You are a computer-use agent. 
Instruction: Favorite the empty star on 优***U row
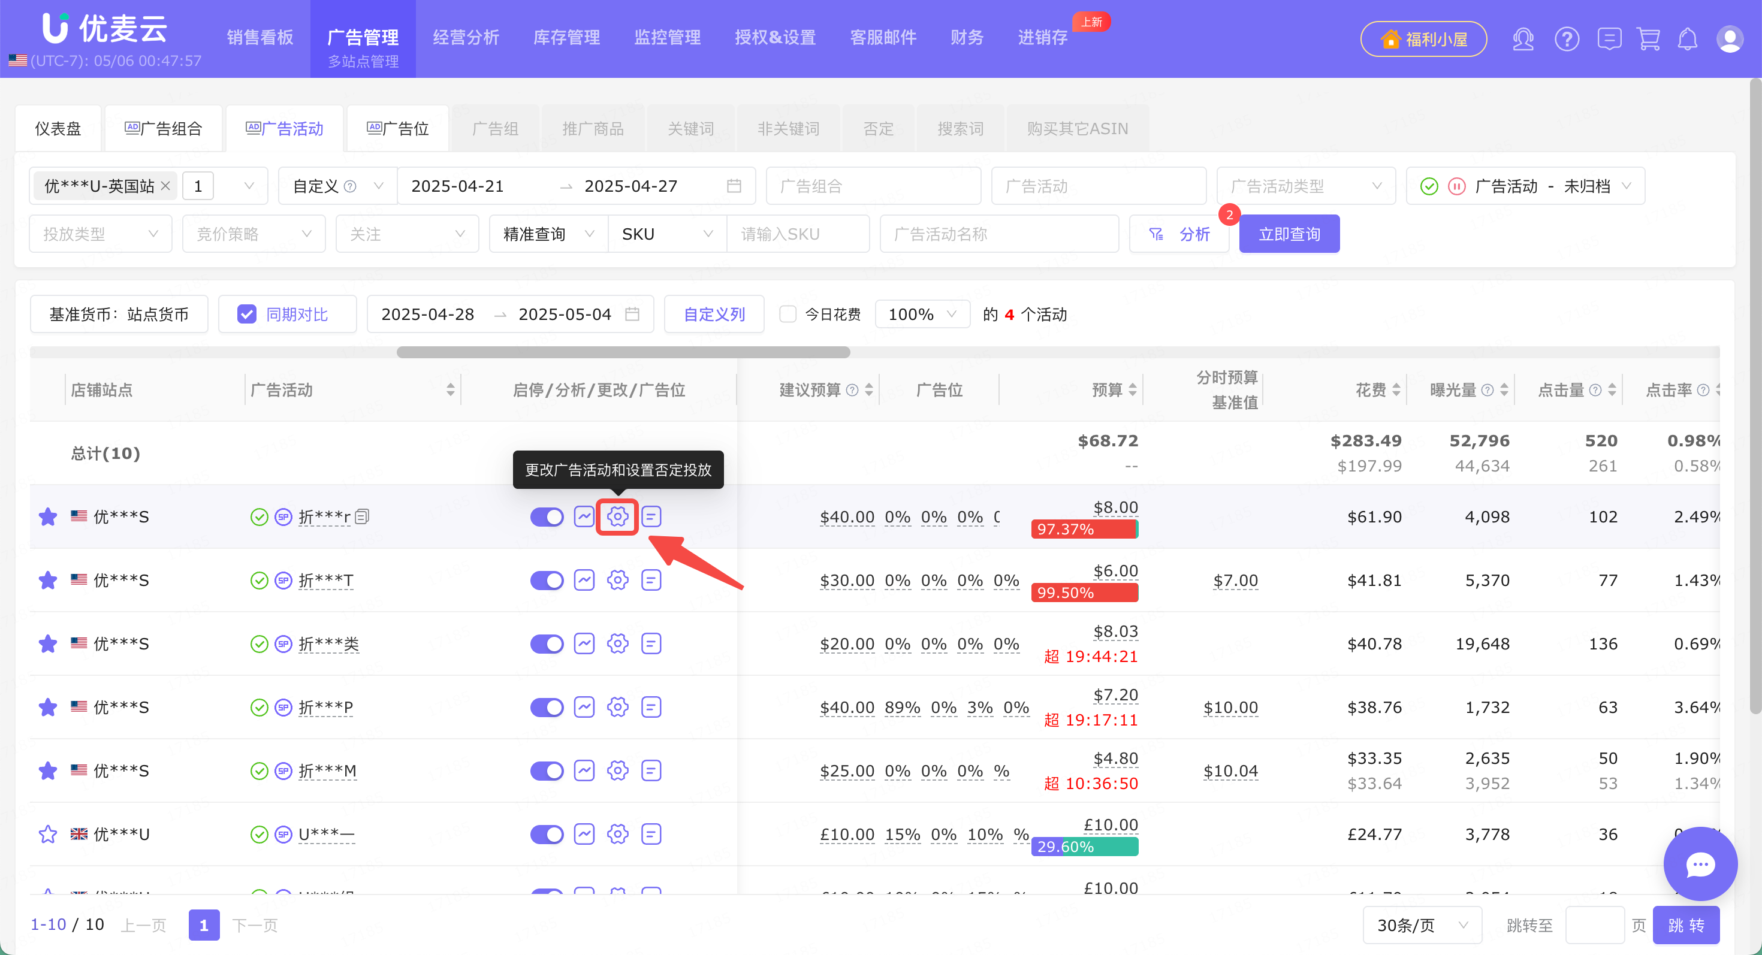pyautogui.click(x=48, y=834)
